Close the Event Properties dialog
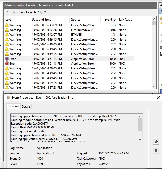Viewport: 162px width, 169px height. pyautogui.click(x=159, y=97)
